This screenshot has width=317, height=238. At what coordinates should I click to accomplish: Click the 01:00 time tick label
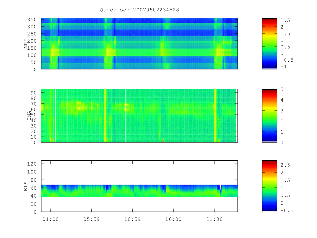pos(50,219)
